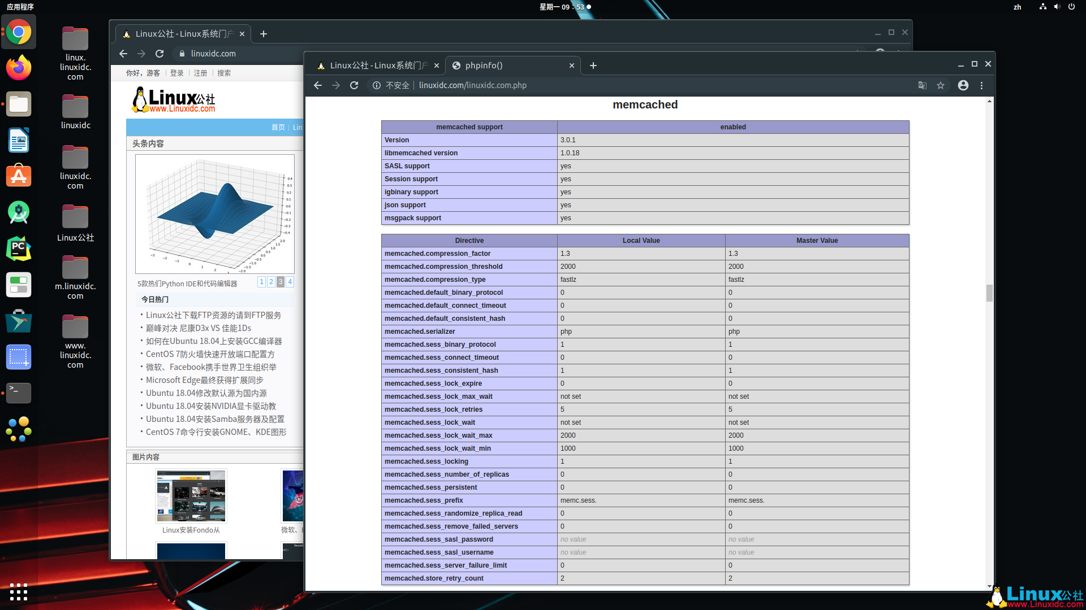The width and height of the screenshot is (1086, 610).
Task: Click the memcached.serializer directive cell
Action: pos(469,332)
